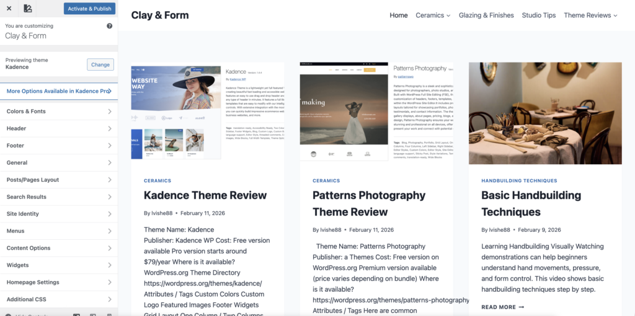635x316 pixels.
Task: Open the Header customization panel
Action: pos(58,128)
